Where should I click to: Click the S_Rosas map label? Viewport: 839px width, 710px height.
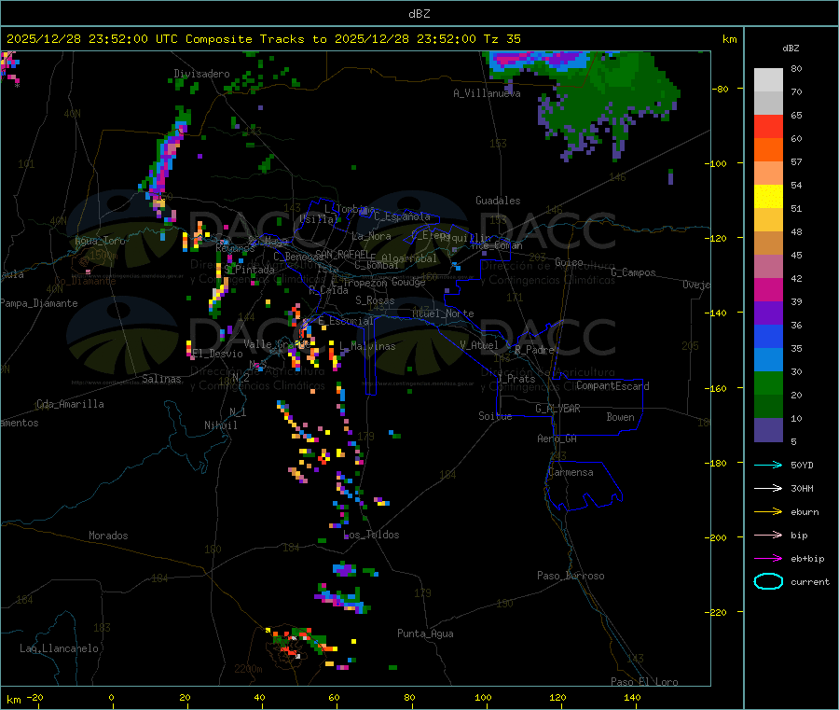pyautogui.click(x=375, y=300)
